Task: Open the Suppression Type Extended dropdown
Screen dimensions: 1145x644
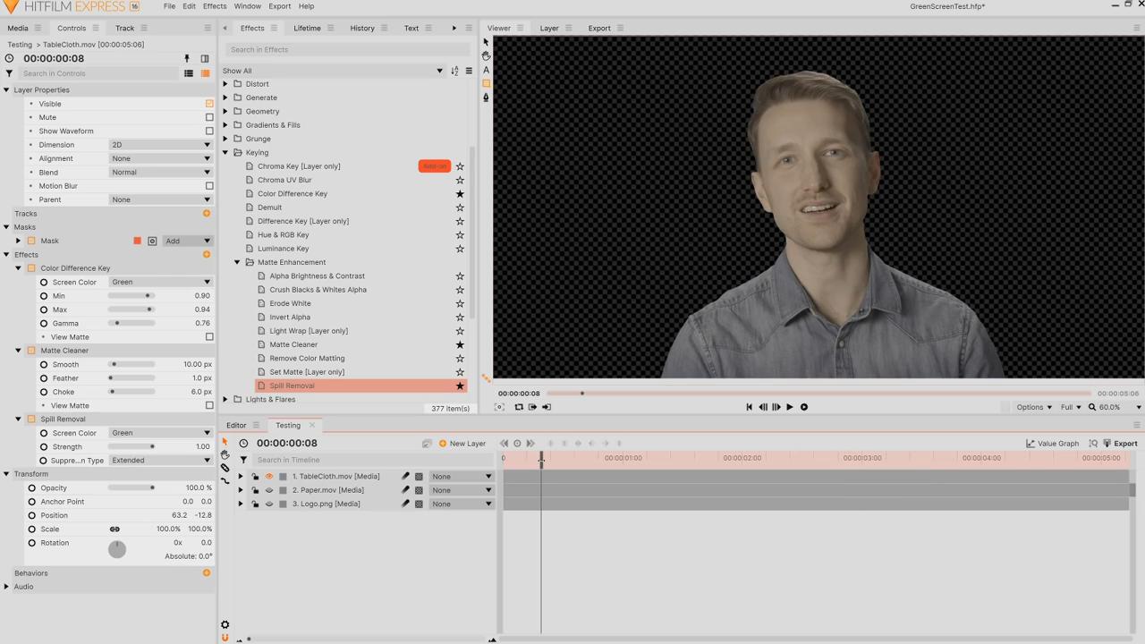Action: coord(160,461)
